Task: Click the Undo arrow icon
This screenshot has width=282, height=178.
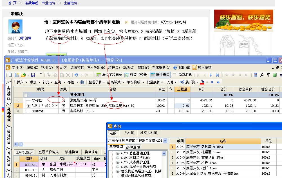Action: (x=76, y=75)
